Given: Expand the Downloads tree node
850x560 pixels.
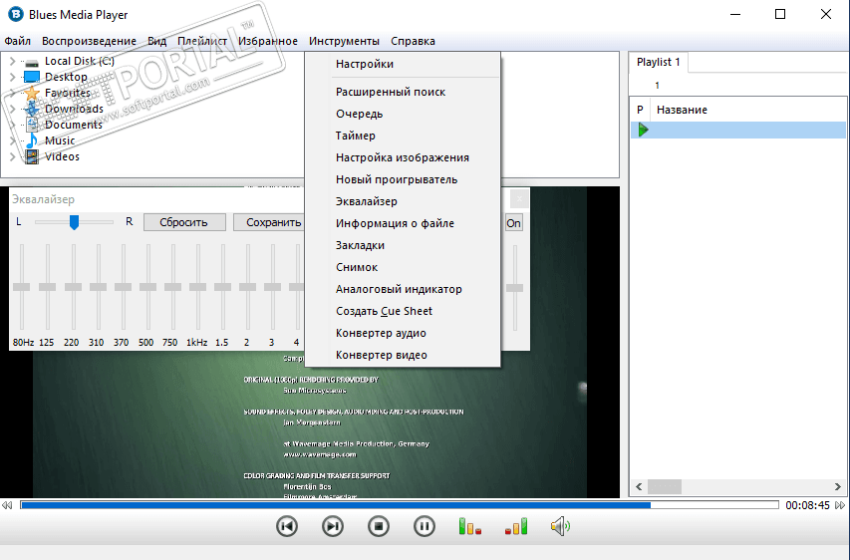Looking at the screenshot, I should (x=13, y=109).
